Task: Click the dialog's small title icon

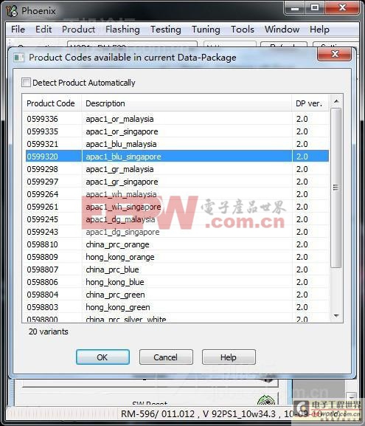Action: click(18, 58)
